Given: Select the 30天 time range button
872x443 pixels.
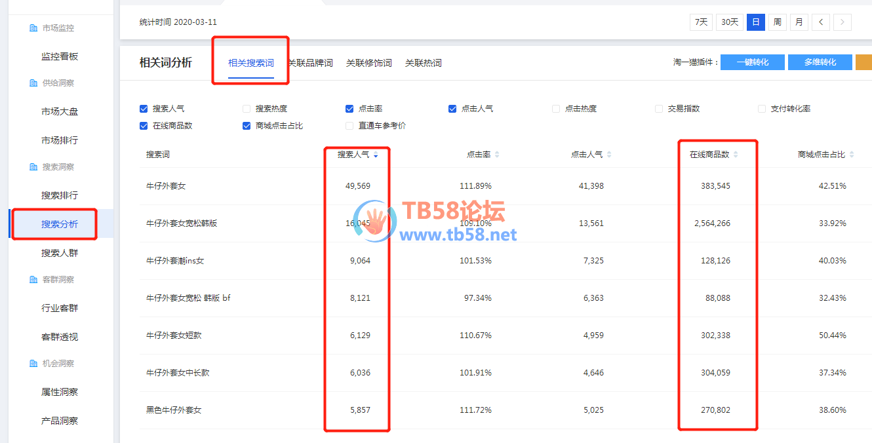Looking at the screenshot, I should click(x=729, y=22).
